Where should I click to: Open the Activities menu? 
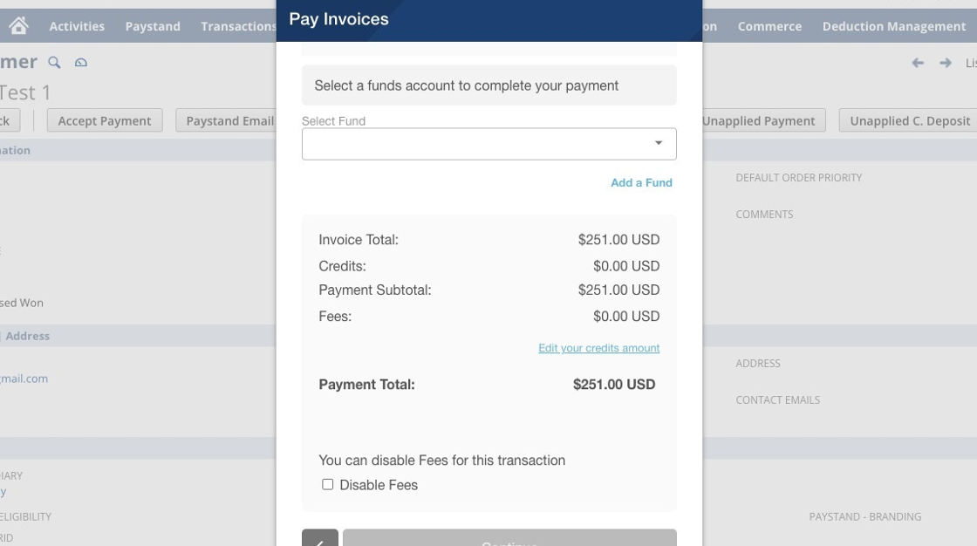click(77, 26)
